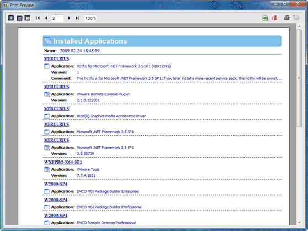Click the 100 % zoom field
The image size is (308, 231).
91,18
